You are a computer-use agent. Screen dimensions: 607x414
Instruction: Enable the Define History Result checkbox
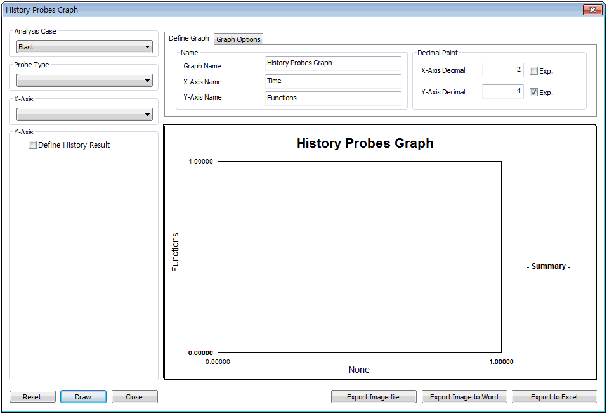coord(33,145)
